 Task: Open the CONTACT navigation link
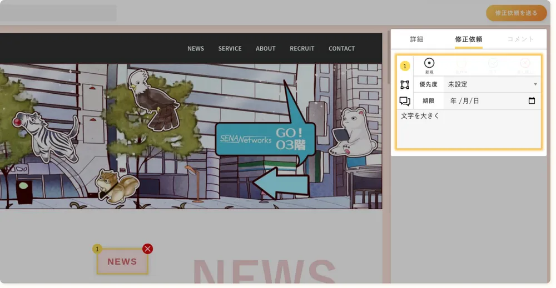point(341,49)
